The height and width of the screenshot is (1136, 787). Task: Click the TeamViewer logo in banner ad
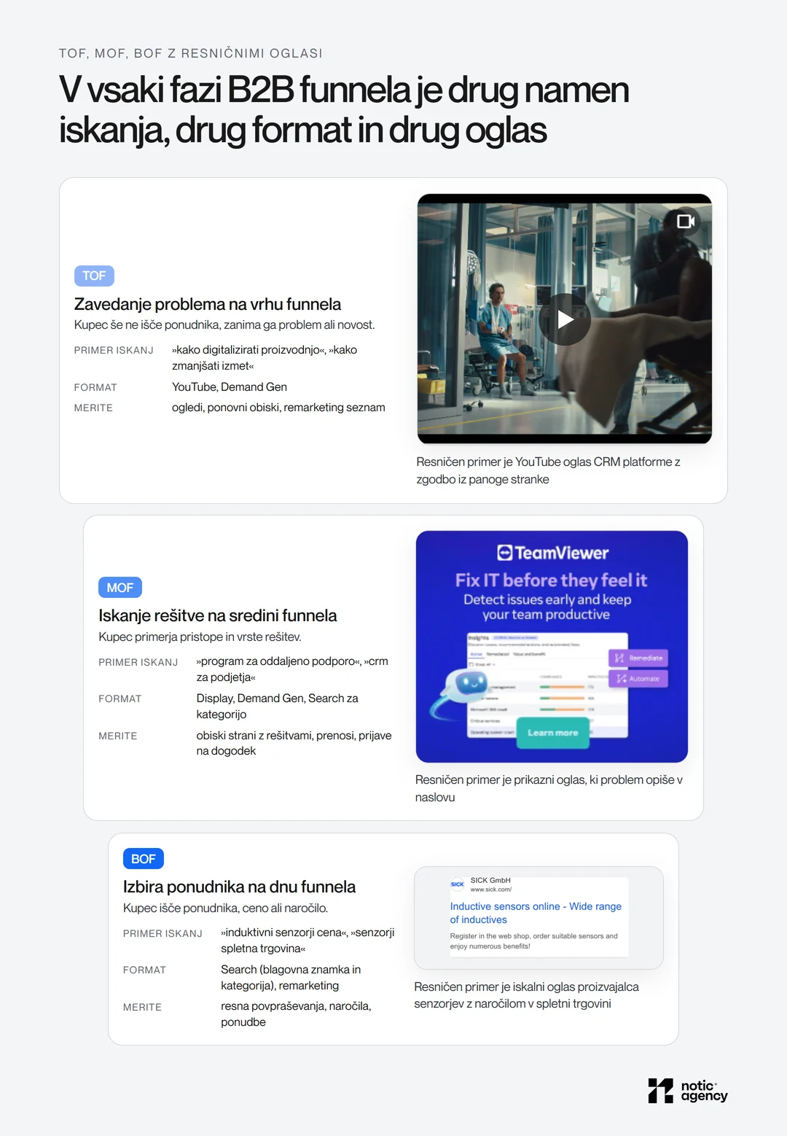tap(552, 553)
